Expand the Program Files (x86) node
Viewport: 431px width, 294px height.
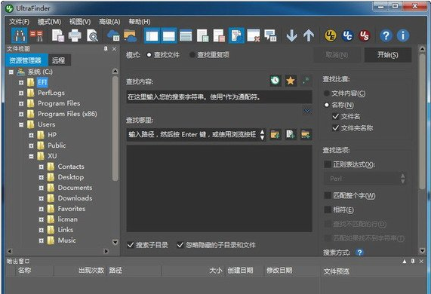(21, 114)
